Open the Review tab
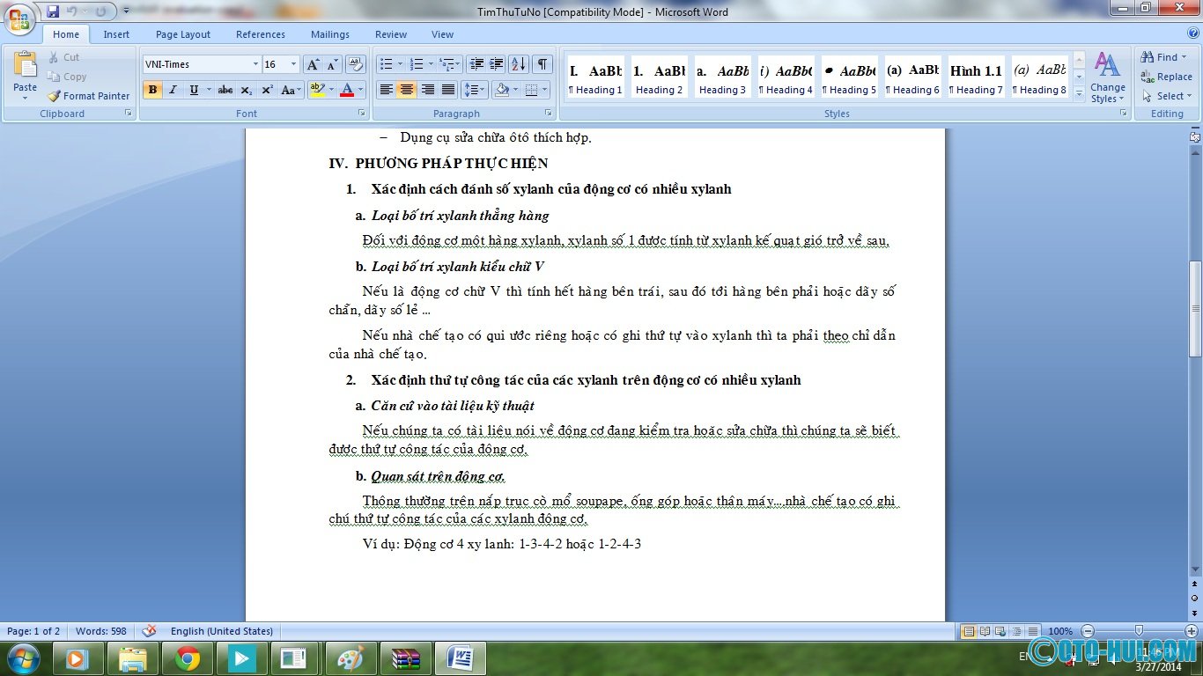Image resolution: width=1203 pixels, height=676 pixels. pos(391,34)
